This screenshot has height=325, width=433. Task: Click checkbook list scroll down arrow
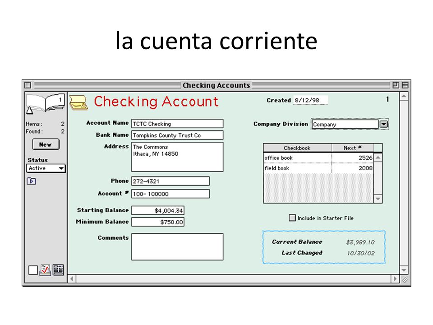[x=378, y=199]
